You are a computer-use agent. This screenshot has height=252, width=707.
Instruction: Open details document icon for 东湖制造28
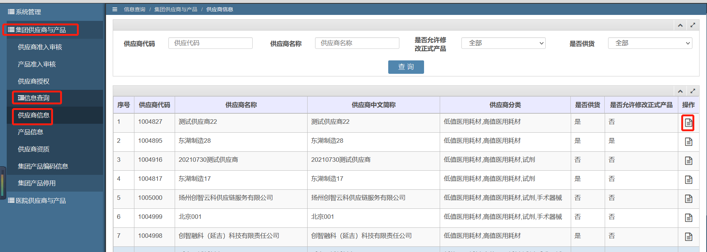point(688,142)
